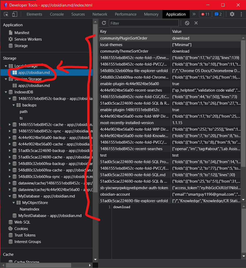Click the hidden tabs chevron button

click(x=194, y=14)
